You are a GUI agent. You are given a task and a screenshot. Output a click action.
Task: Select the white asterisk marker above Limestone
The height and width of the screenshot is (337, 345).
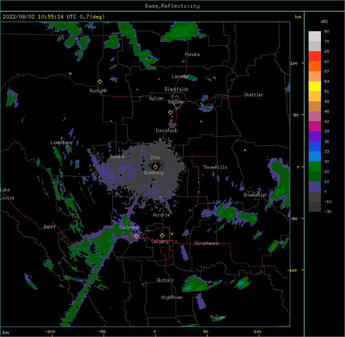pos(62,138)
